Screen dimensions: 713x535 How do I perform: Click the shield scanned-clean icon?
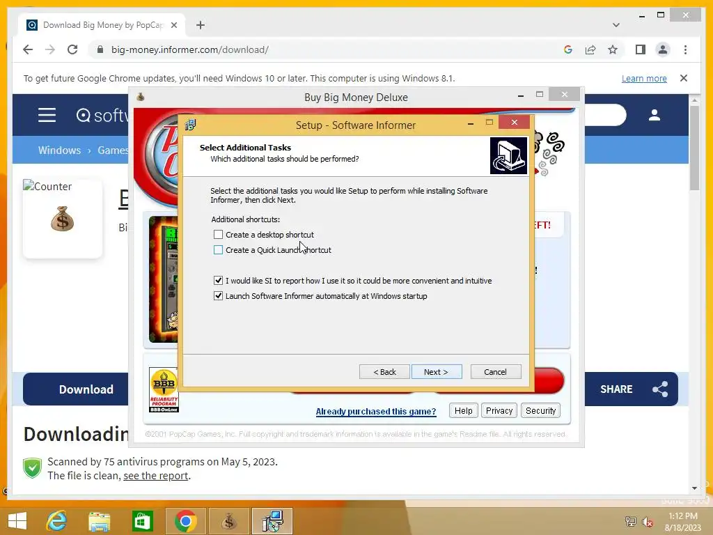click(32, 467)
